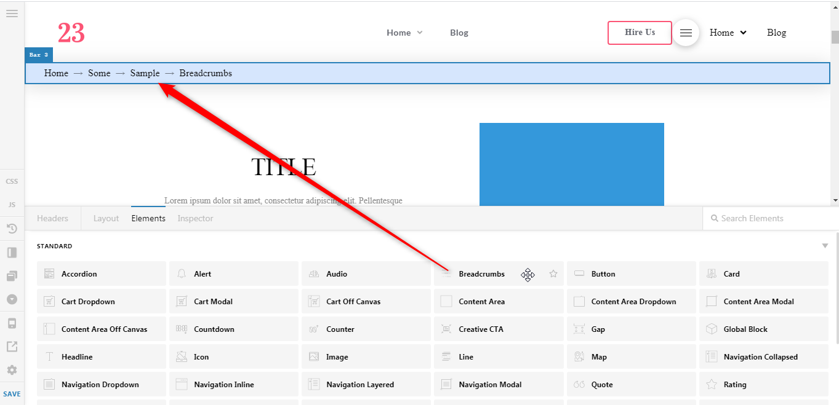Click the Card element icon
This screenshot has height=405, width=839.
(711, 274)
